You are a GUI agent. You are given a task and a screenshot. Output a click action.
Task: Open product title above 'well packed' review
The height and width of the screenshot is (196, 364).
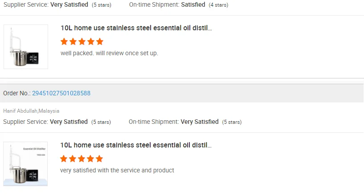click(136, 28)
